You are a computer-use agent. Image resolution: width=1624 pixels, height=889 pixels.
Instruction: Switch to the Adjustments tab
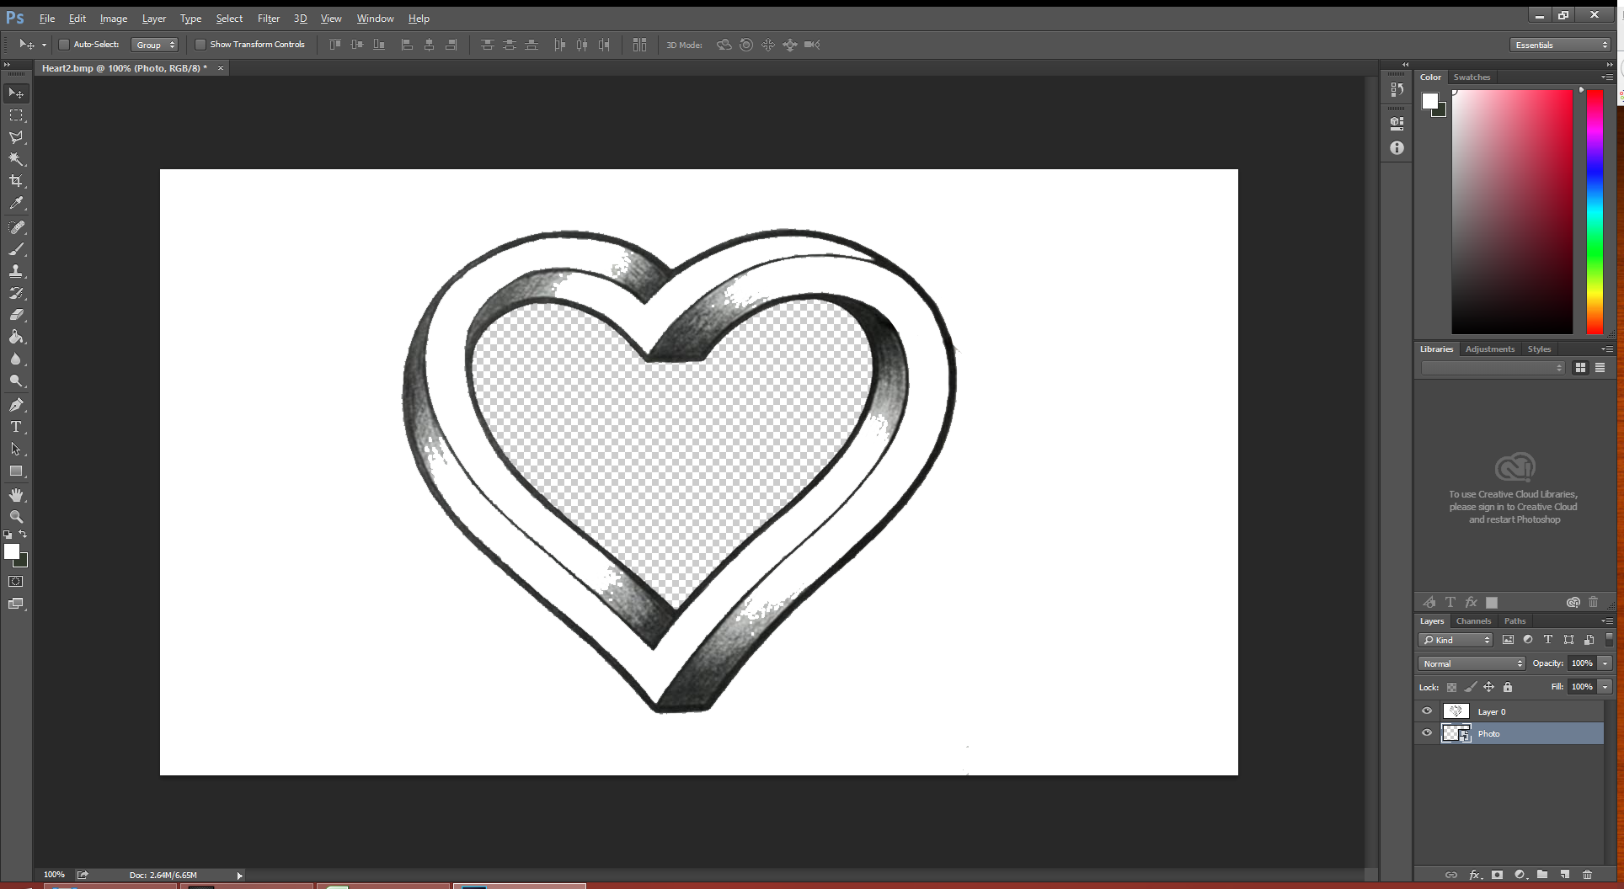[1489, 349]
